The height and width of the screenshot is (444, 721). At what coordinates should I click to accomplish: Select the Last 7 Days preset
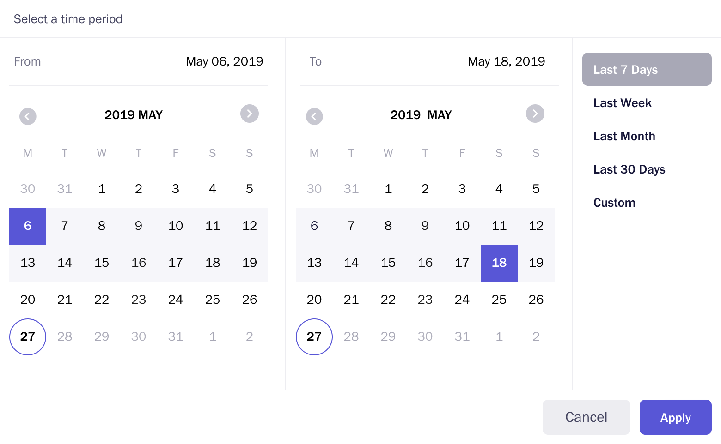click(x=647, y=69)
